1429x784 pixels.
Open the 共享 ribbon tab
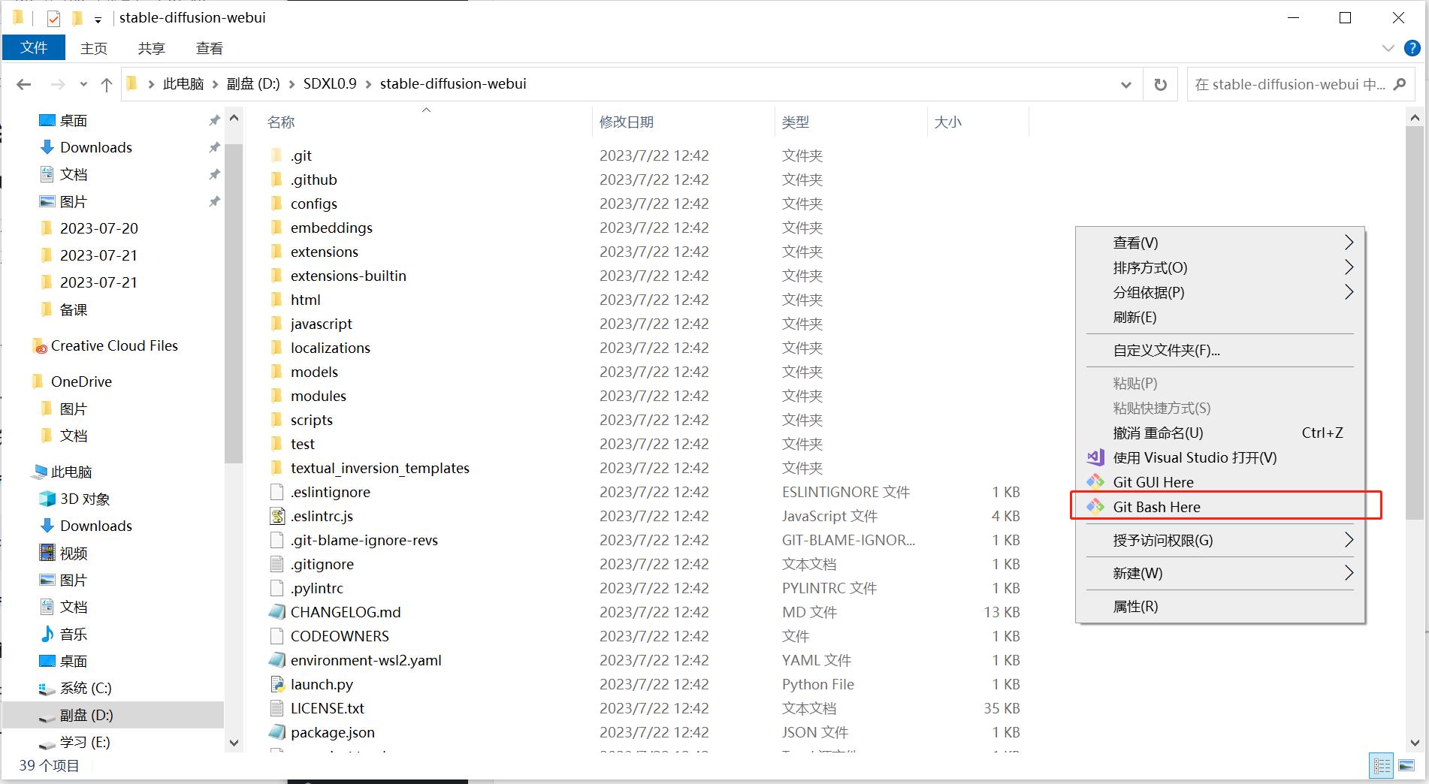[151, 48]
